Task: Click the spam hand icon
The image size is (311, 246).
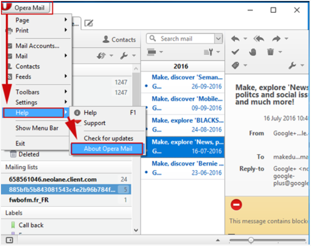Action: pyautogui.click(x=253, y=52)
